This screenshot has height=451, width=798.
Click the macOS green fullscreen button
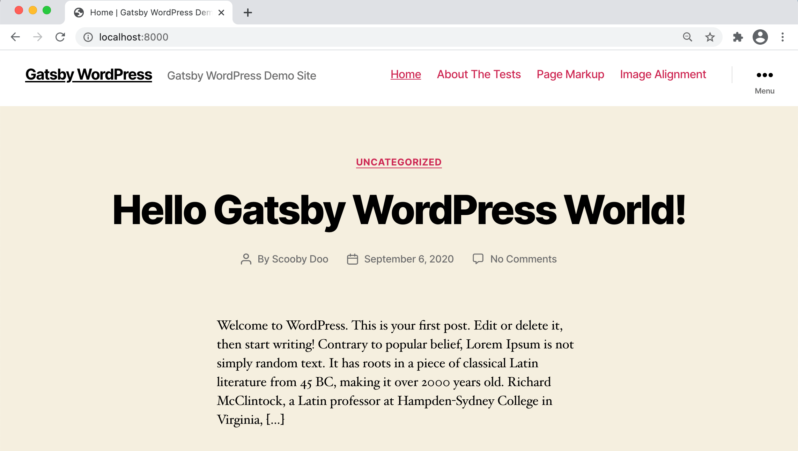pos(47,10)
